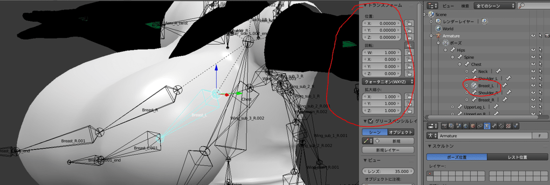The width and height of the screenshot is (550, 185).
Task: Click the properties editor type selector icon
Action: pos(432,126)
